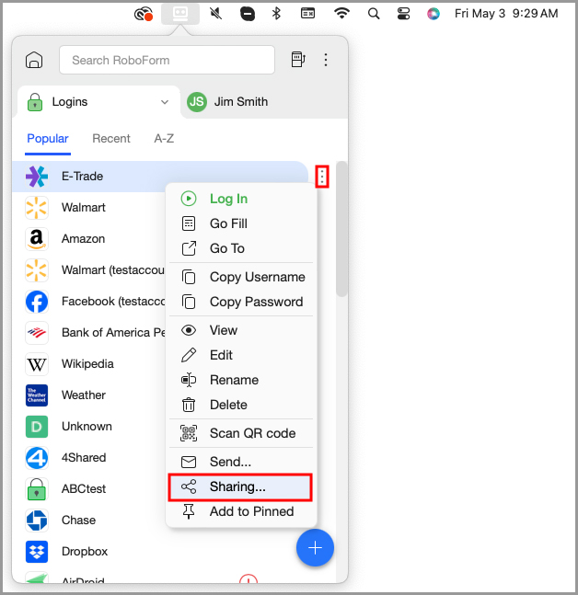Click the Siri icon in menu bar
Screen dimensions: 578x595
(433, 14)
